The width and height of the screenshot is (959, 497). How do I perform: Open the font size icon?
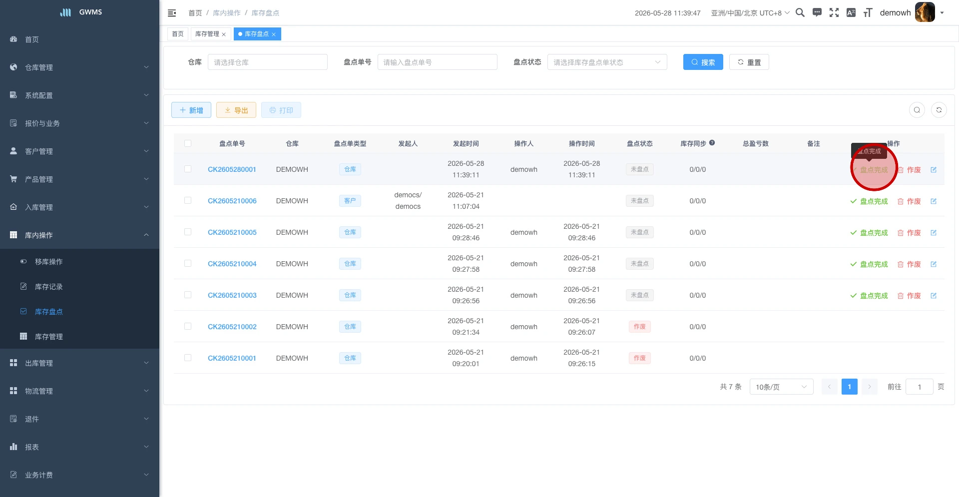(868, 12)
